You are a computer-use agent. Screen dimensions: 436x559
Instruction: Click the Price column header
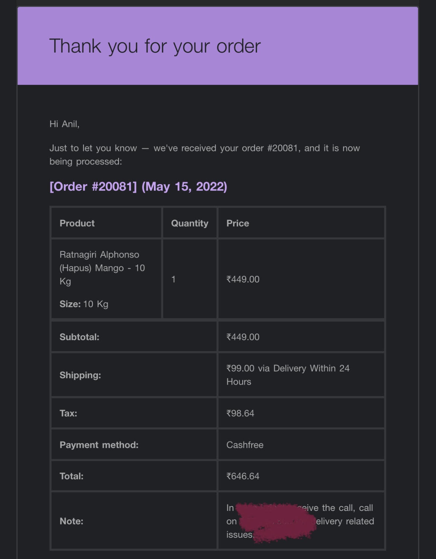click(238, 223)
